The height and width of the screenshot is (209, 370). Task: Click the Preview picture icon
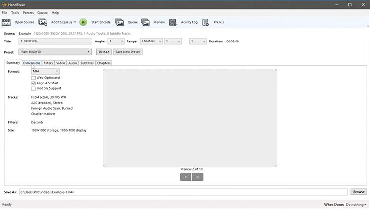pyautogui.click(x=146, y=22)
